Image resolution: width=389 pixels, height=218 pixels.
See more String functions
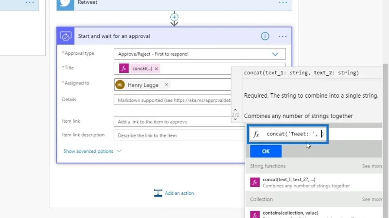click(x=372, y=166)
